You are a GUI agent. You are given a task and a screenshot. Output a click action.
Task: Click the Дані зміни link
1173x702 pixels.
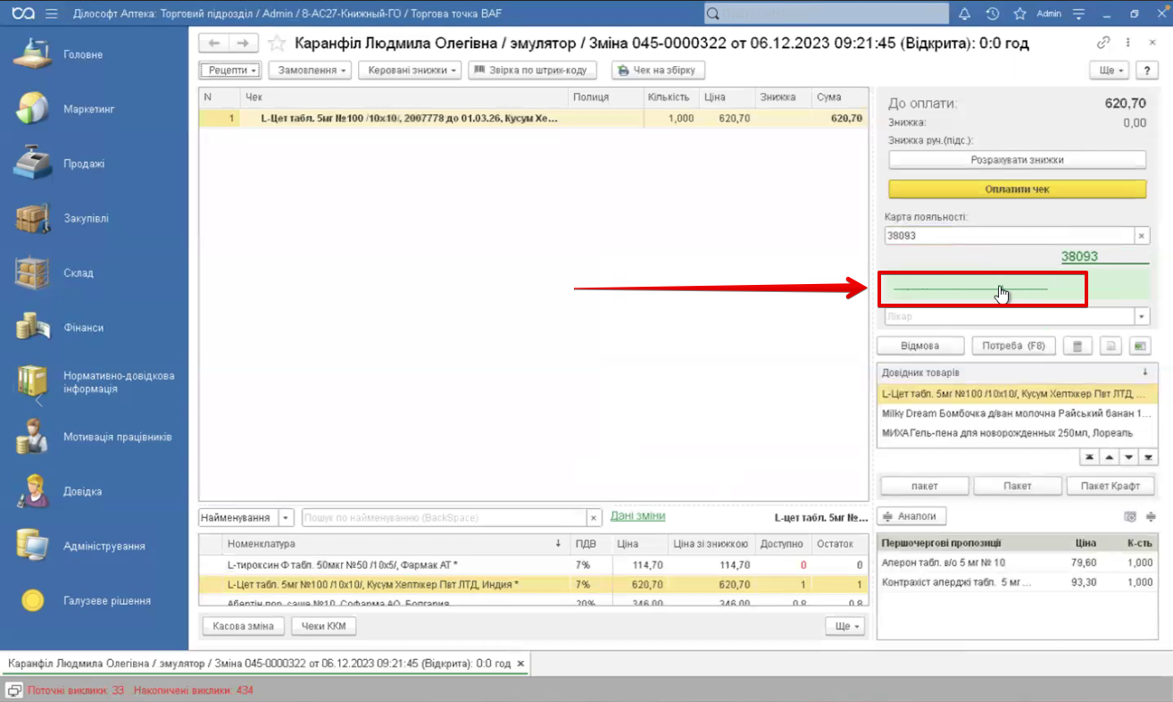coord(637,516)
